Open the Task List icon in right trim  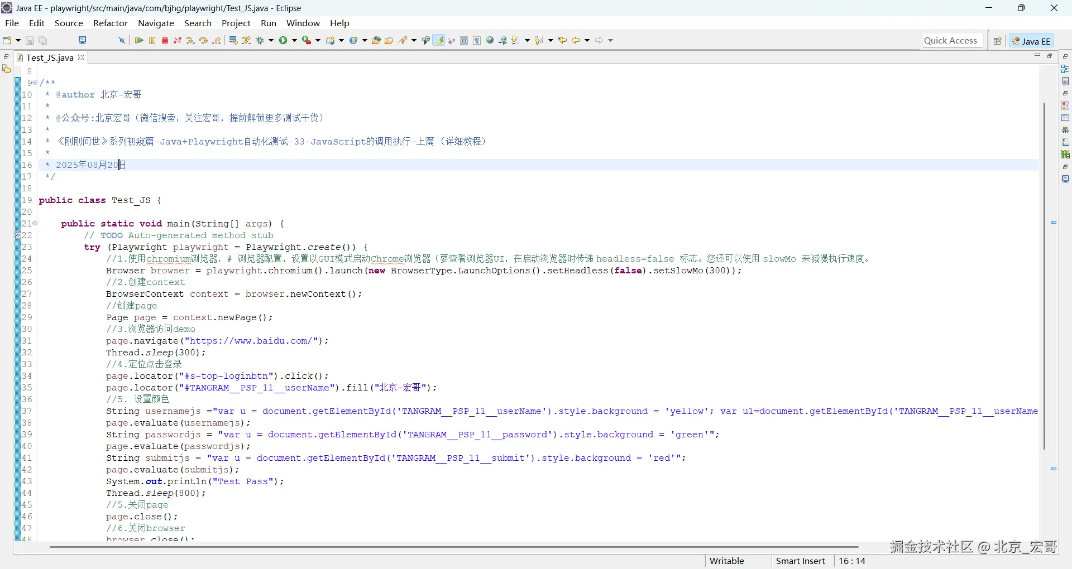(1065, 81)
